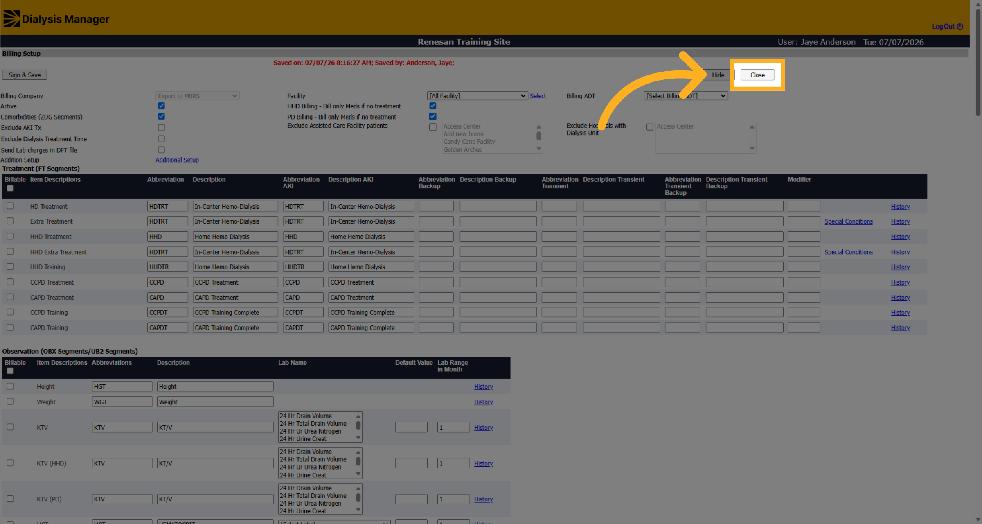
Task: Select 24 Hr Drain Volume in KTV (HHD) list
Action: [x=306, y=452]
